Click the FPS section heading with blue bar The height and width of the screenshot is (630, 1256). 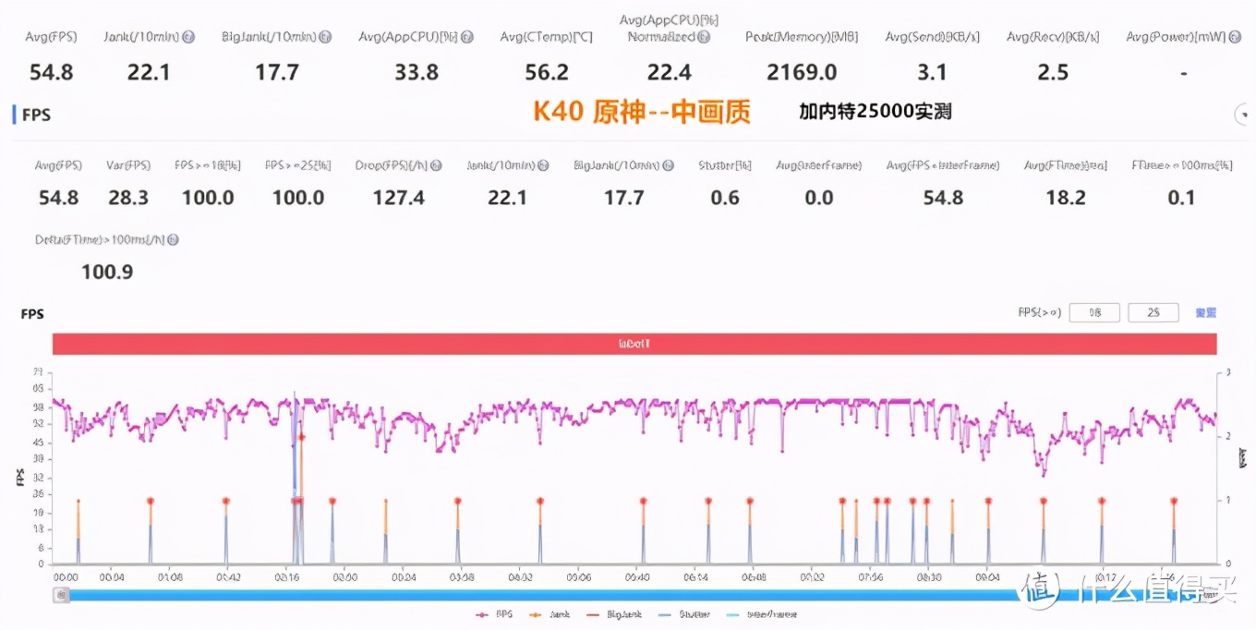pyautogui.click(x=31, y=115)
